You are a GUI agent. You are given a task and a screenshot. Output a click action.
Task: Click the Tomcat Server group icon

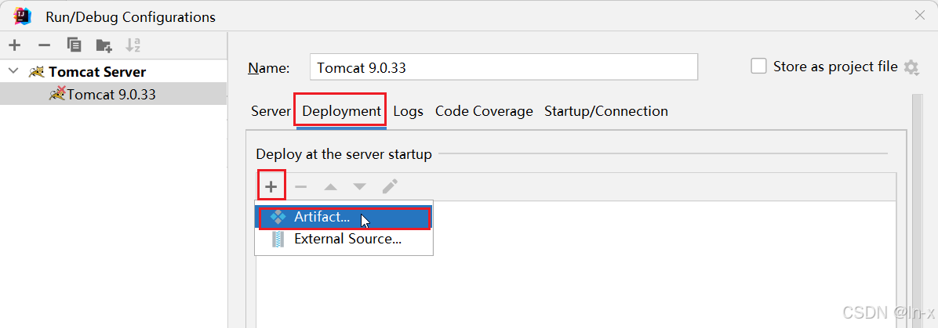pyautogui.click(x=37, y=72)
